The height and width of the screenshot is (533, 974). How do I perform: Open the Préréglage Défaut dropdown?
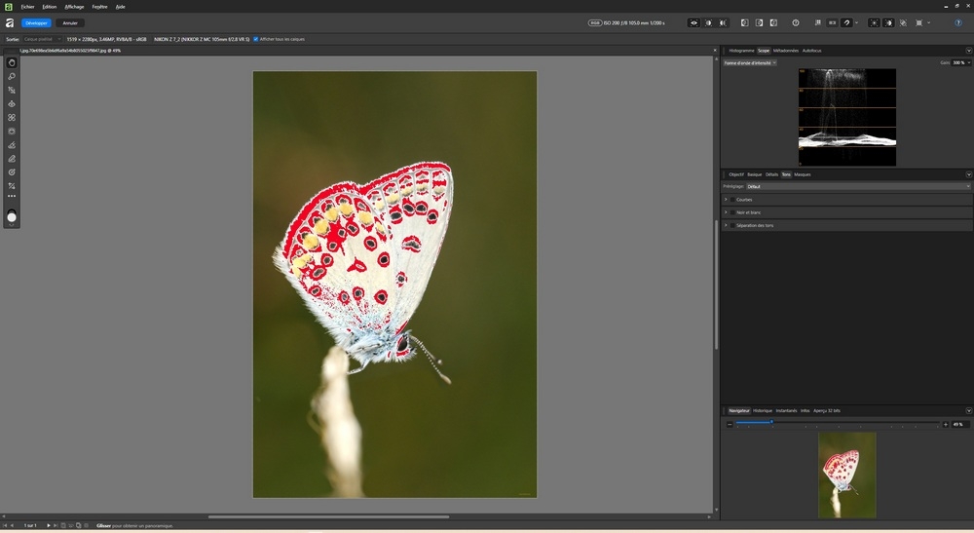(x=858, y=186)
